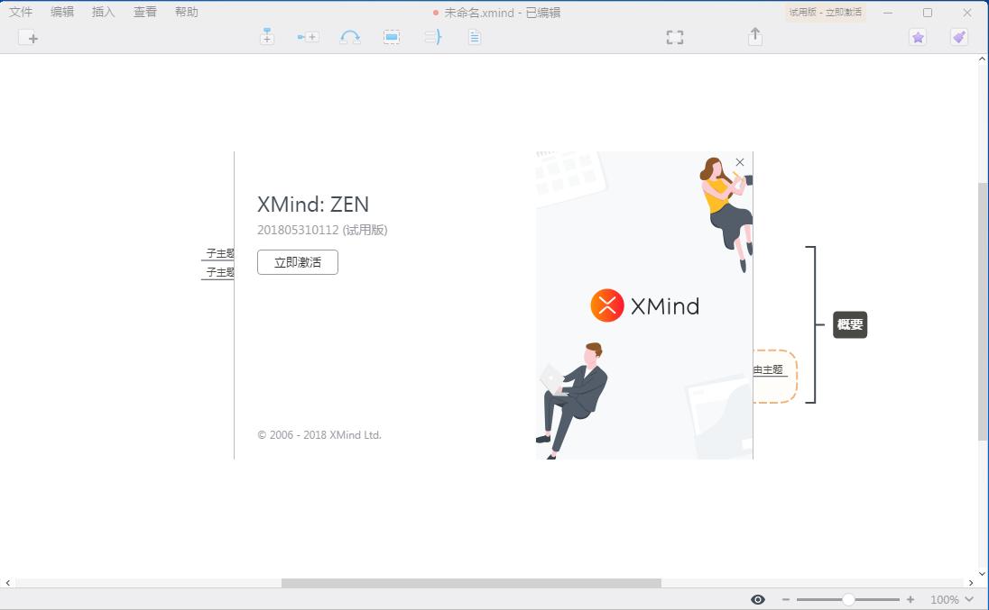Click the horizontal scrollbar thumb

471,583
